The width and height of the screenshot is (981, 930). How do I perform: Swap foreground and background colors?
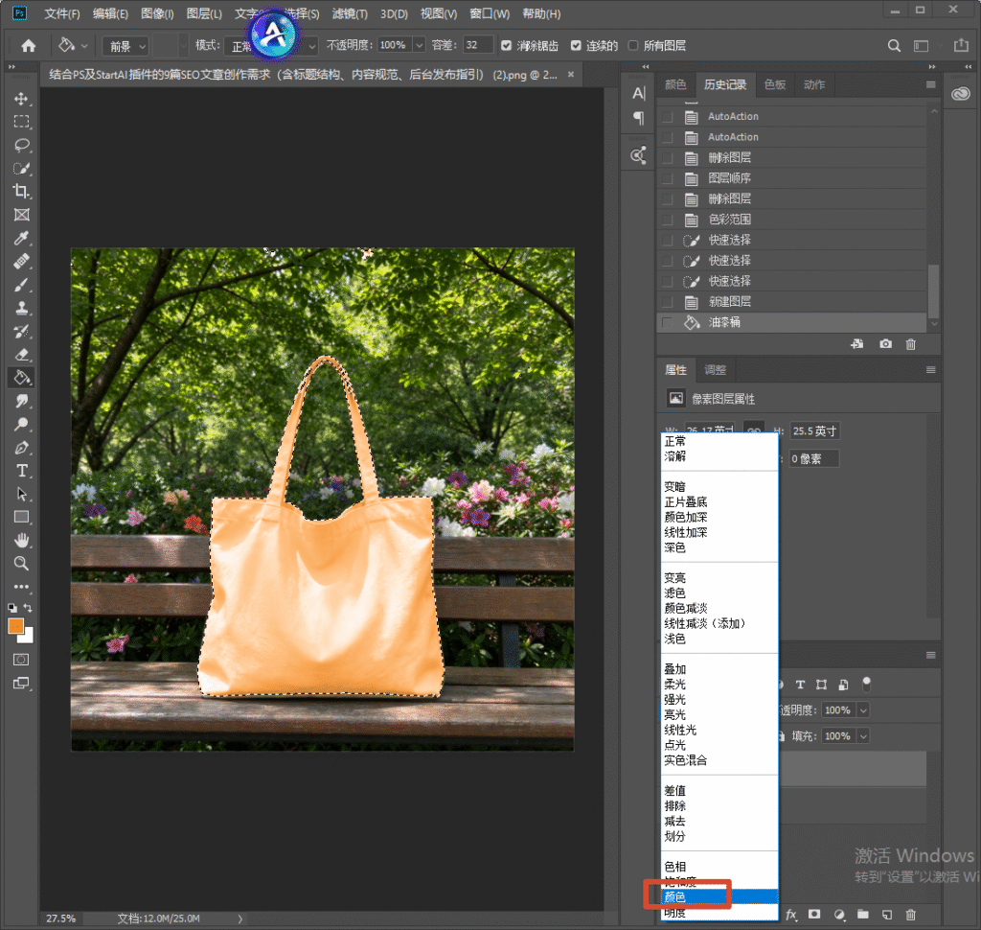28,608
